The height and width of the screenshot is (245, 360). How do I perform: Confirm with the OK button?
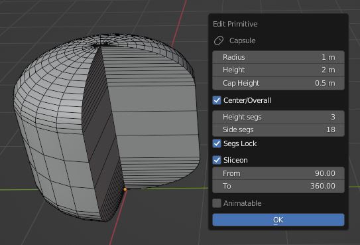click(x=278, y=220)
